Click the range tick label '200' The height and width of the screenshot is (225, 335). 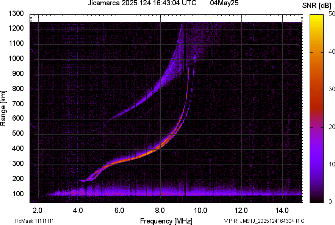[18, 178]
